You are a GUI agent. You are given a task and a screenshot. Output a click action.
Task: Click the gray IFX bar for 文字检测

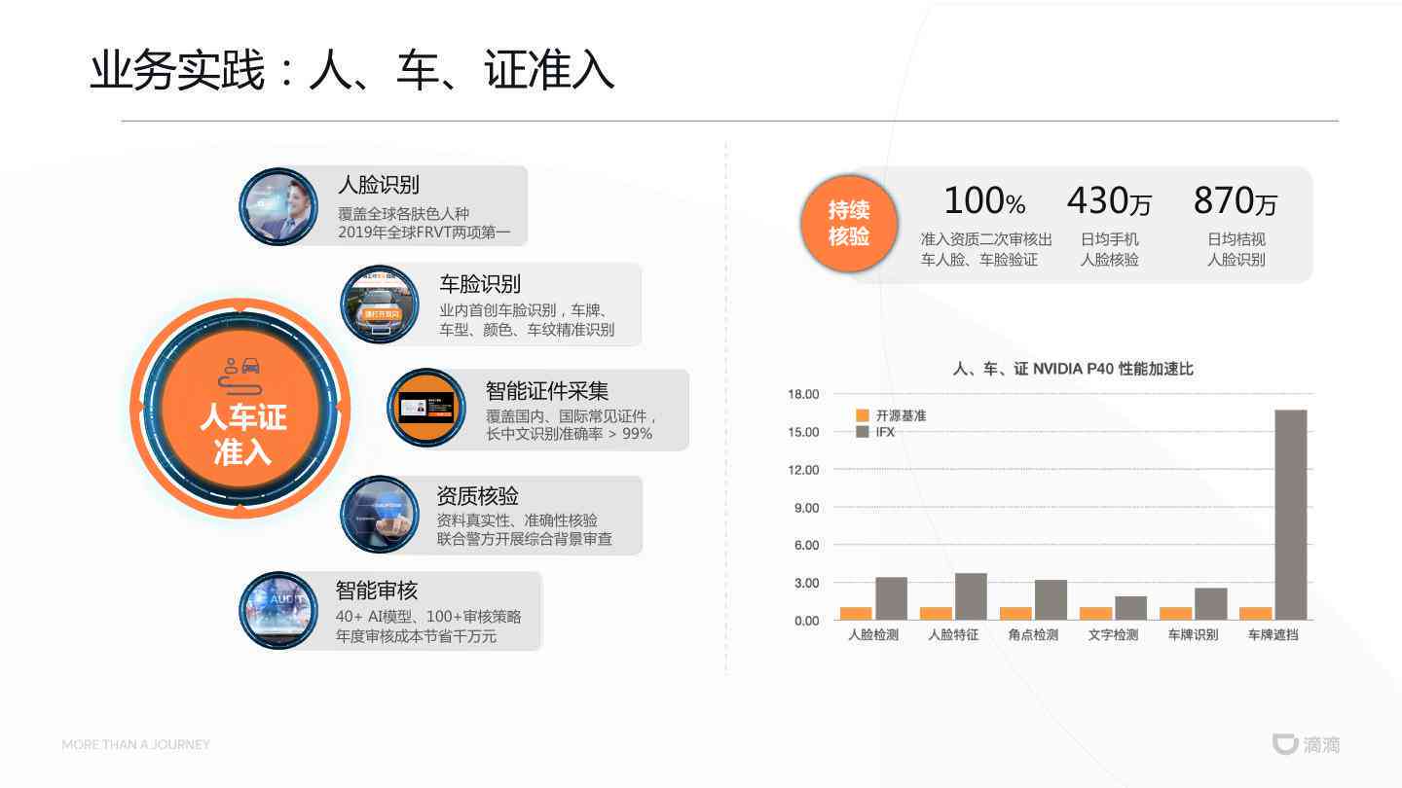click(1130, 608)
